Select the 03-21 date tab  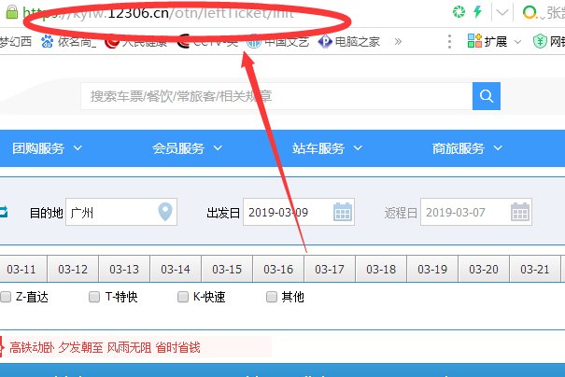(x=535, y=269)
